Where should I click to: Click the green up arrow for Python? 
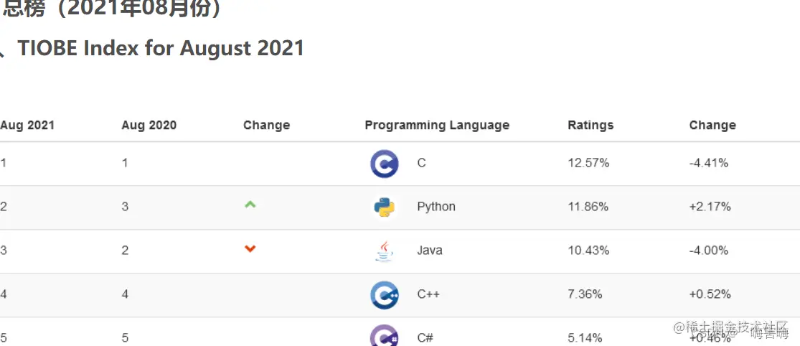[250, 205]
